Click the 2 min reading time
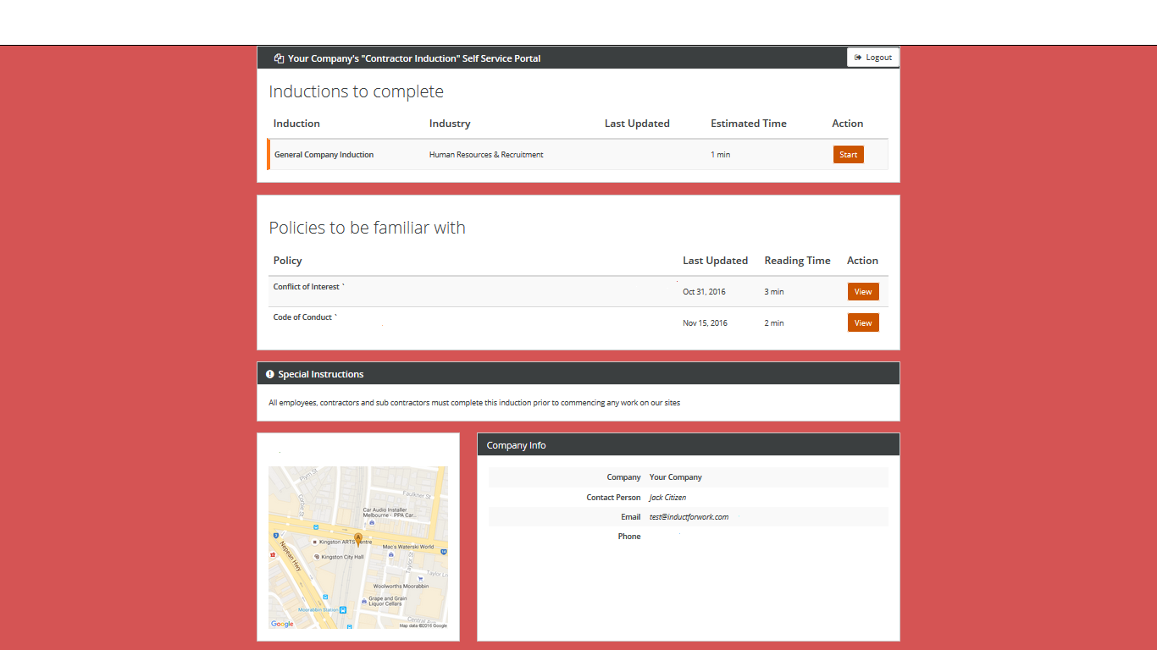The height and width of the screenshot is (650, 1157). point(774,323)
